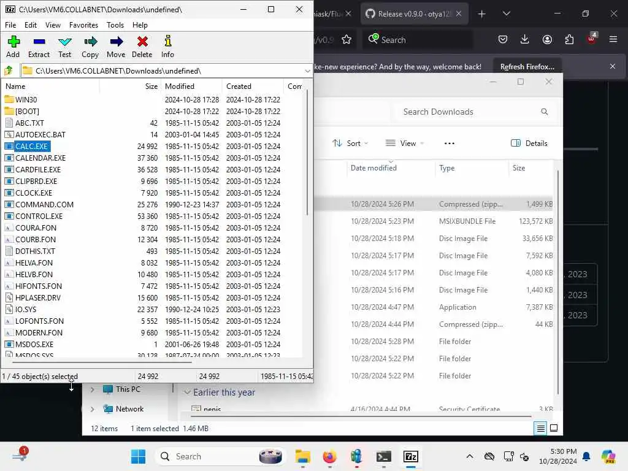Open the Firefox hamburger application menu
The width and height of the screenshot is (628, 471).
(613, 39)
